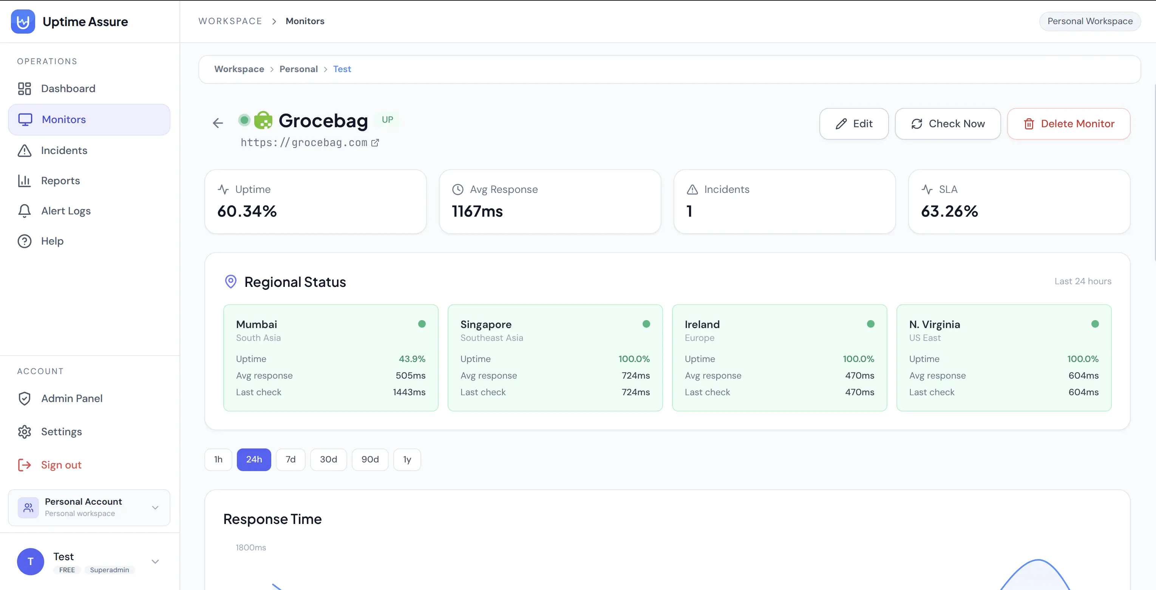Image resolution: width=1156 pixels, height=590 pixels.
Task: Click the Delete Monitor trash icon
Action: tap(1029, 124)
